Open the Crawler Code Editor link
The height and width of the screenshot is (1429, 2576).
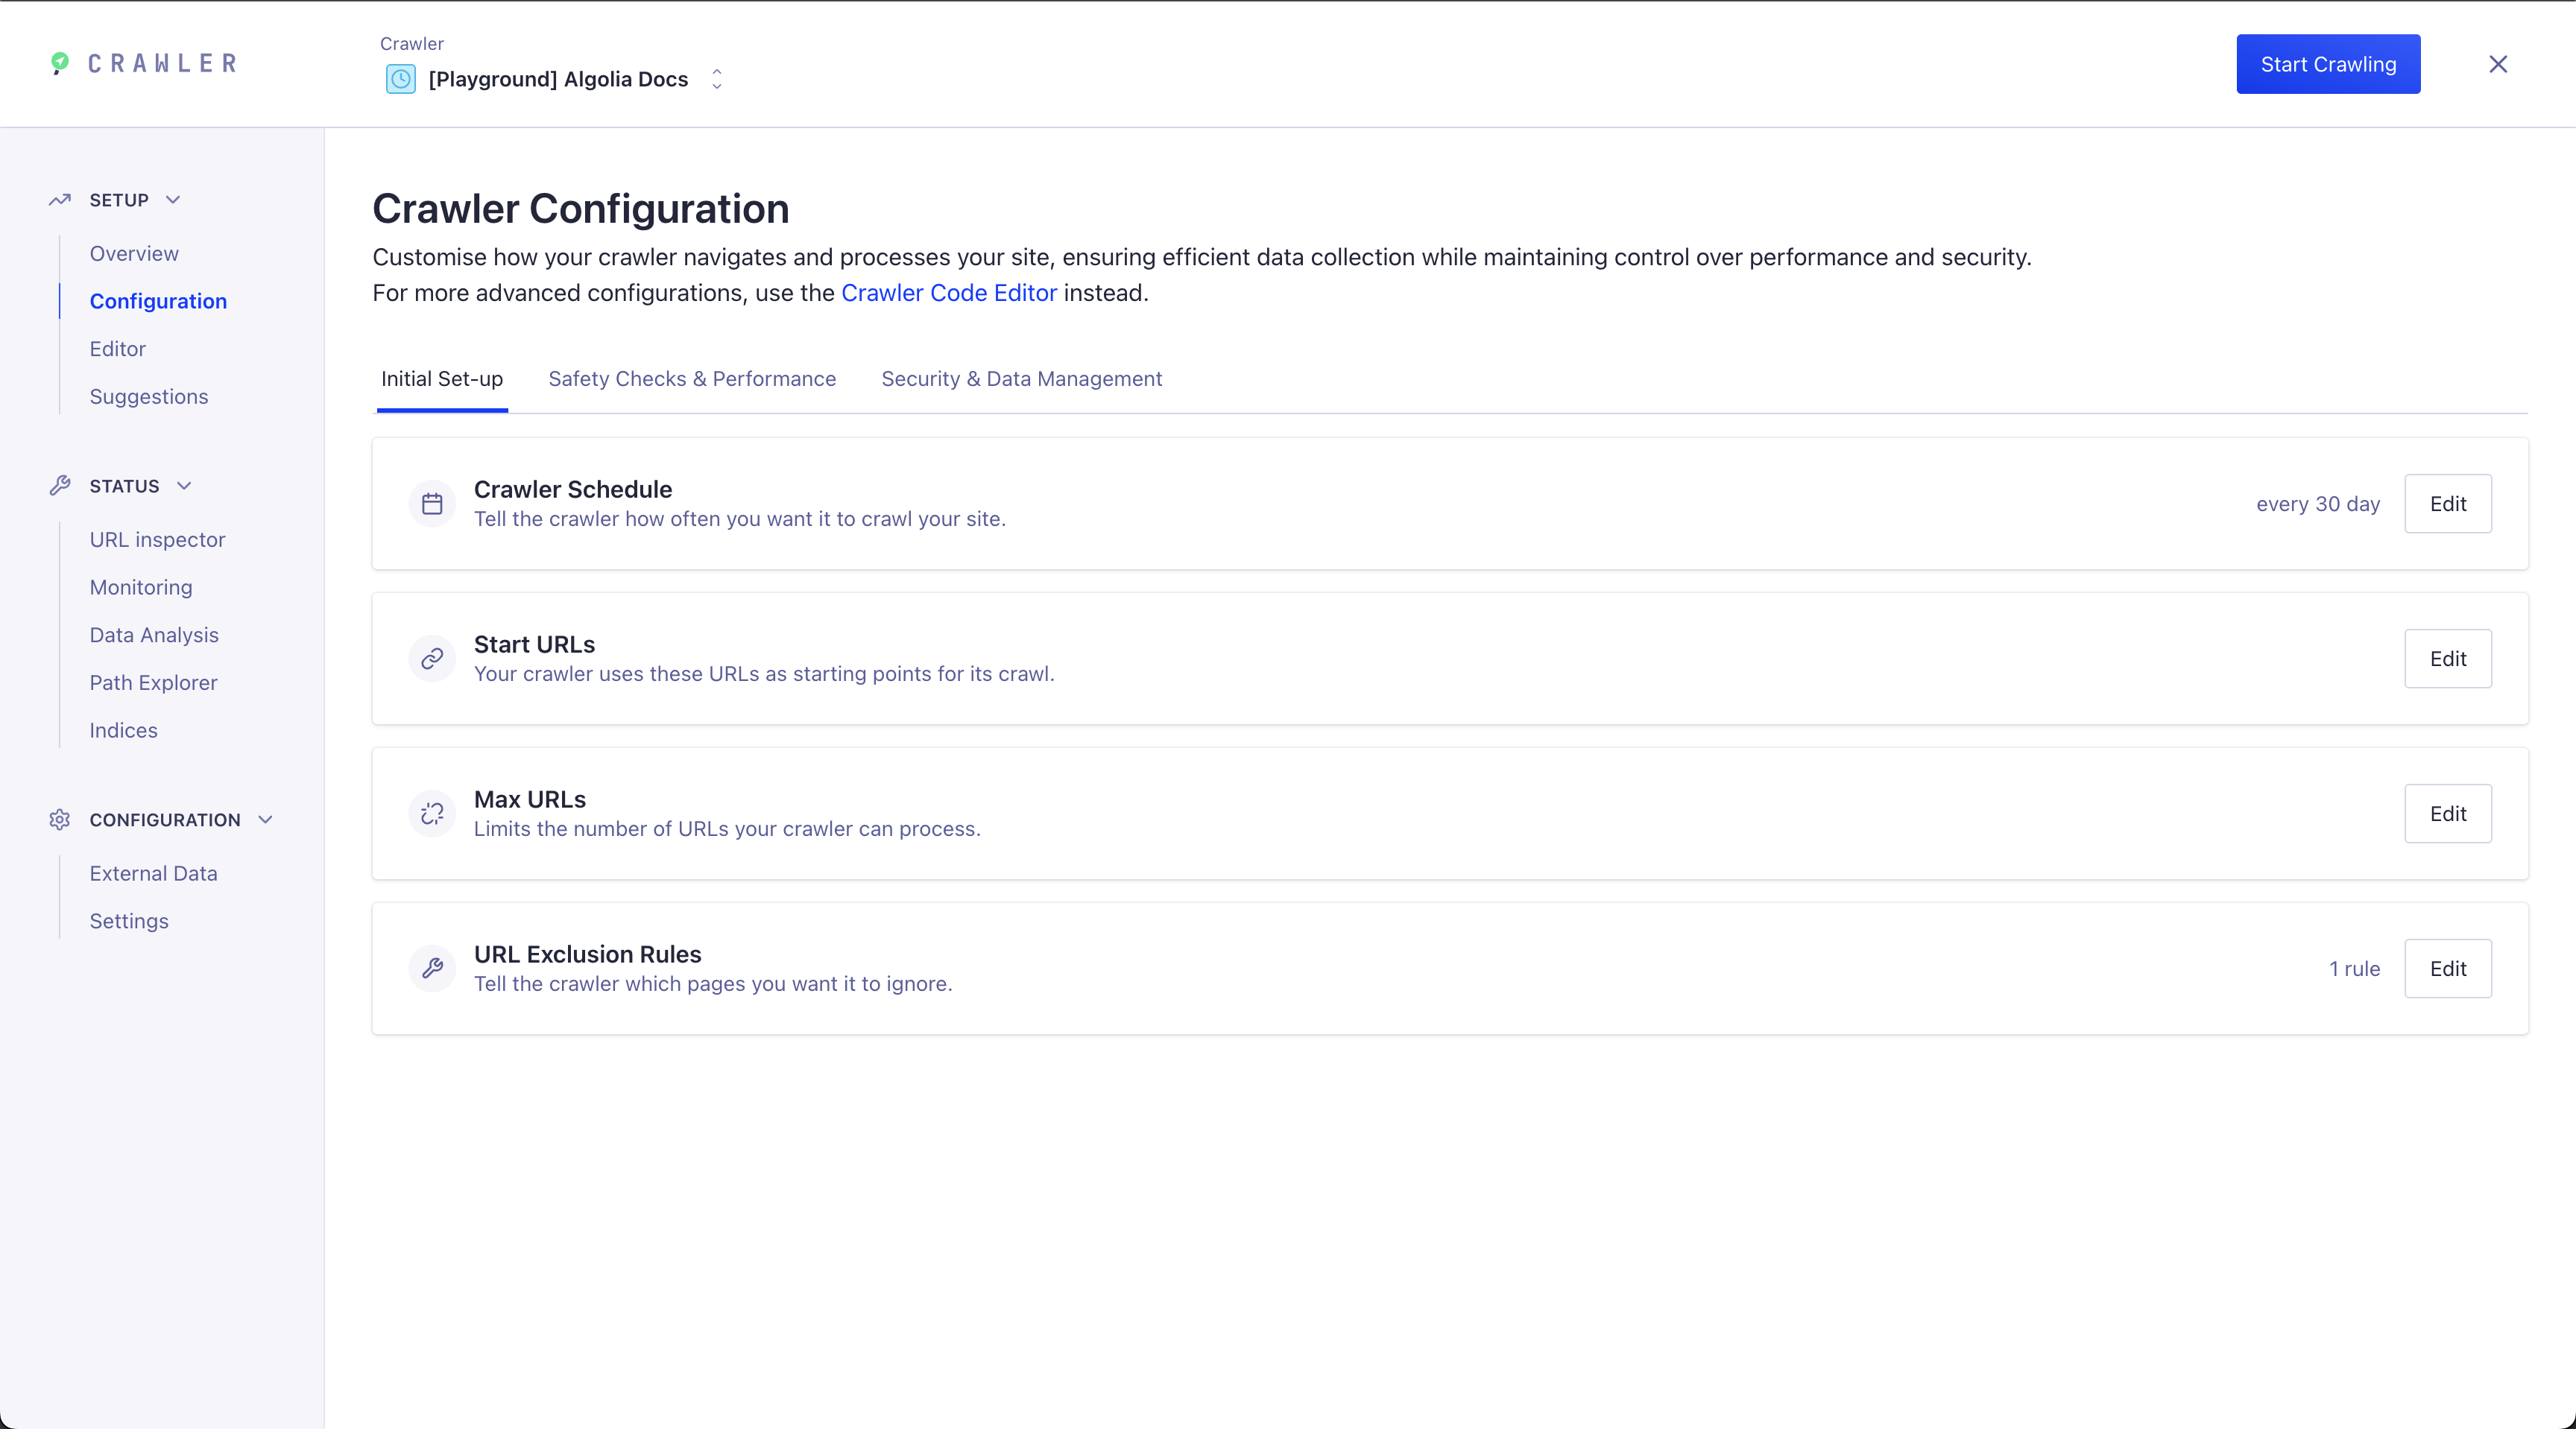[x=949, y=292]
